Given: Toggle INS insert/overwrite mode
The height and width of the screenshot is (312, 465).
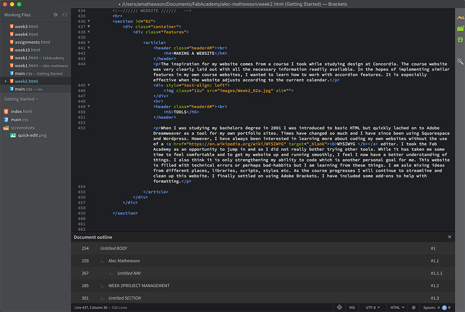Looking at the screenshot, I should point(352,307).
